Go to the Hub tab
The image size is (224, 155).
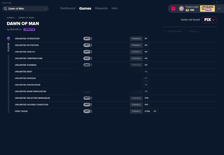[x=115, y=8]
